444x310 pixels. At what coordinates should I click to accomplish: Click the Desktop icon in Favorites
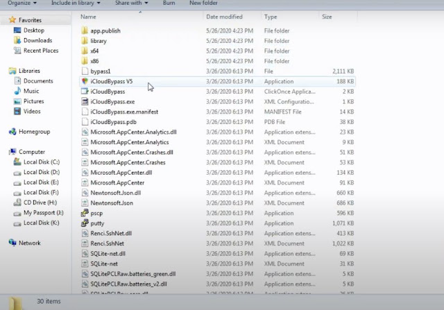coord(17,30)
